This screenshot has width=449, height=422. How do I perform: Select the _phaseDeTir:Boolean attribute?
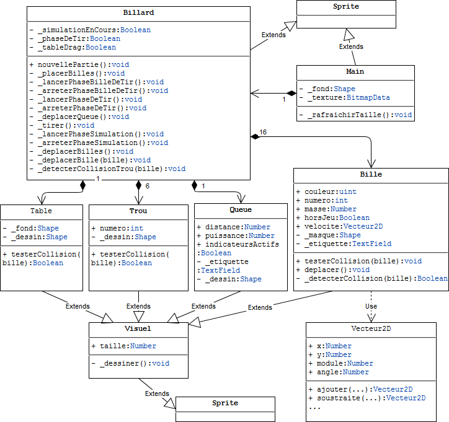(x=75, y=38)
